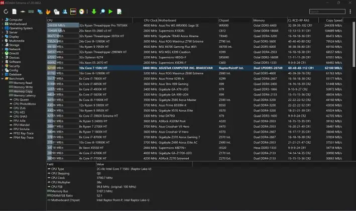The height and width of the screenshot is (211, 356).
Task: Expand the Motherboard tree node
Action: 3,24
